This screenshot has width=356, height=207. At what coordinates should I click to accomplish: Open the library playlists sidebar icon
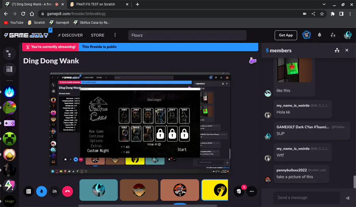(9, 69)
